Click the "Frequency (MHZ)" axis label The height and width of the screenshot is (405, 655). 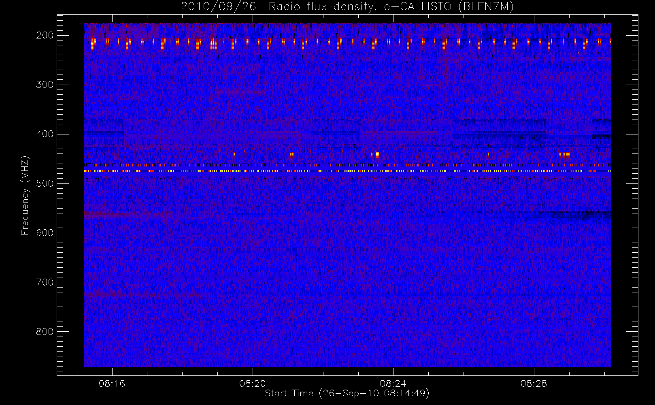pos(25,195)
